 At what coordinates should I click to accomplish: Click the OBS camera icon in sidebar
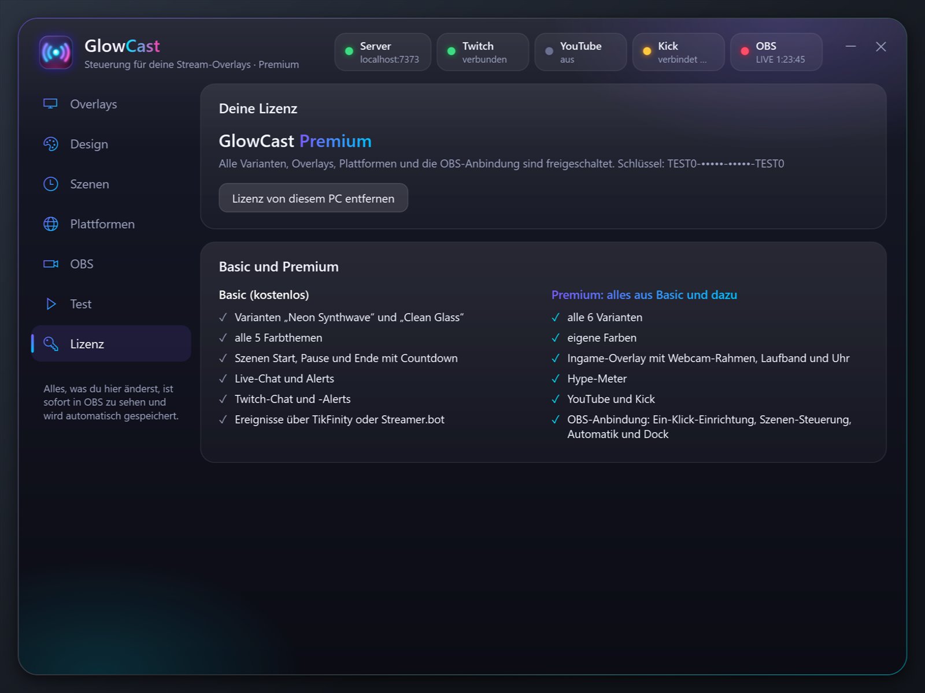(51, 264)
